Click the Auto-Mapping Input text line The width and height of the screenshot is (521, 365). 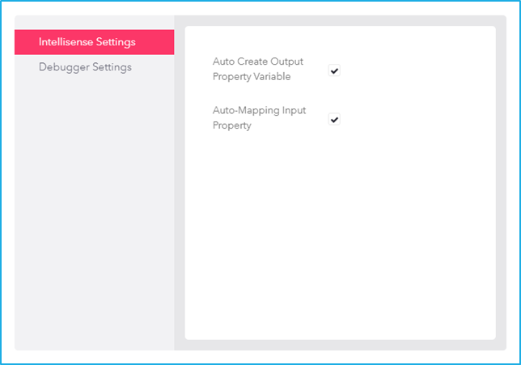[x=259, y=110]
